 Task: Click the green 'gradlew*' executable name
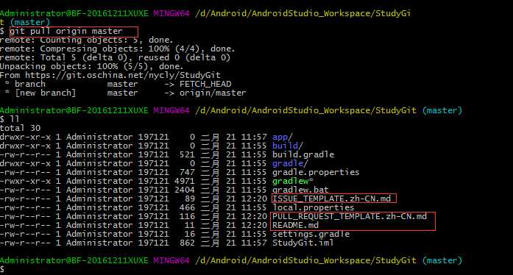click(292, 181)
